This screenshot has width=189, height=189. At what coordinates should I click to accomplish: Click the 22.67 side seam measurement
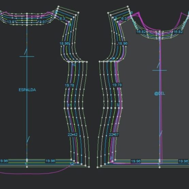tap(114, 135)
